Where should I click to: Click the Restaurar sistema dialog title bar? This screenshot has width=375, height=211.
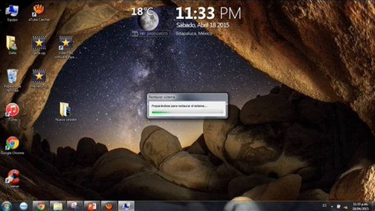coord(187,97)
